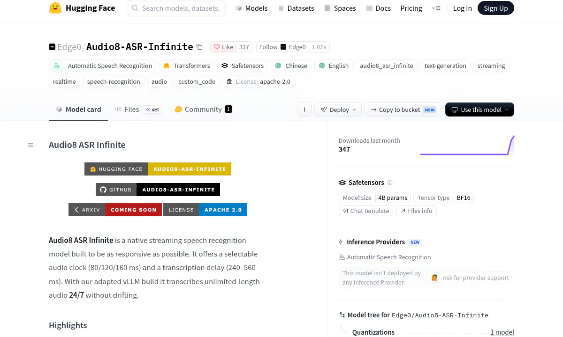Go to Datasets in top navigation
This screenshot has height=337, width=563.
click(296, 8)
